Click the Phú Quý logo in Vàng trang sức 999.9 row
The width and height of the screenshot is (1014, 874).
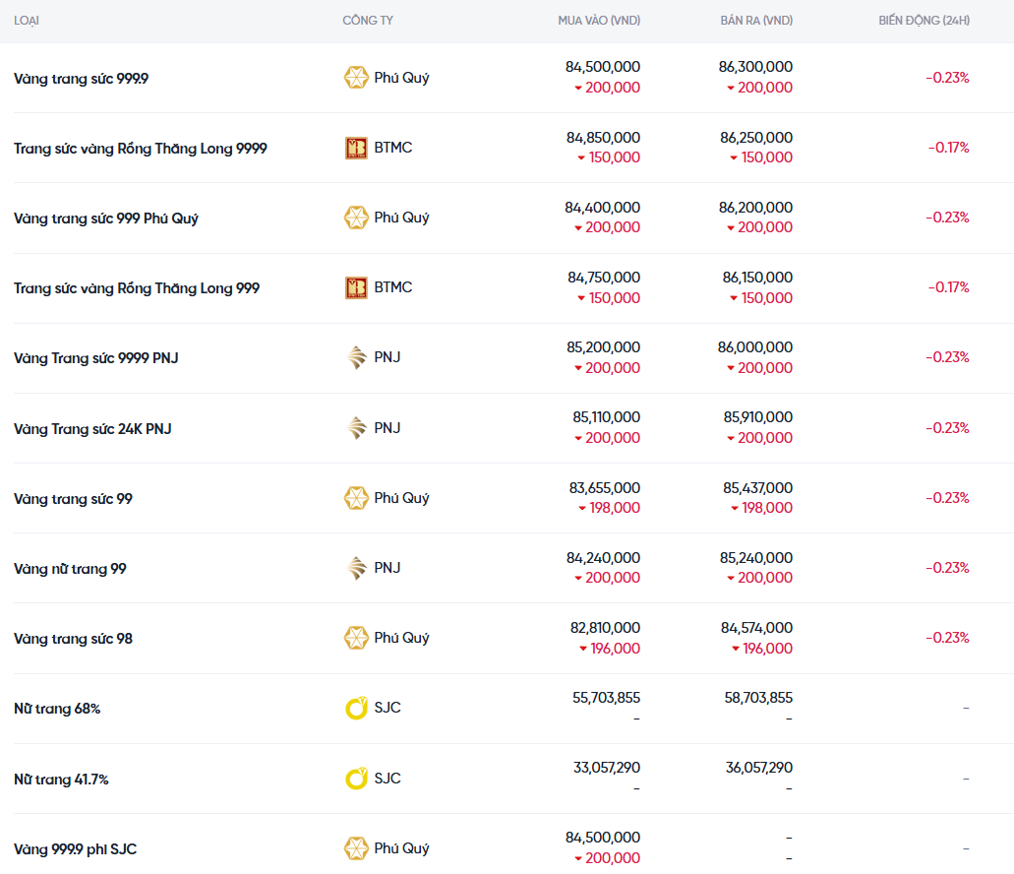[356, 78]
